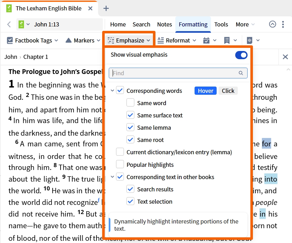
Task: Click the John breadcrumb
Action: (x=11, y=57)
